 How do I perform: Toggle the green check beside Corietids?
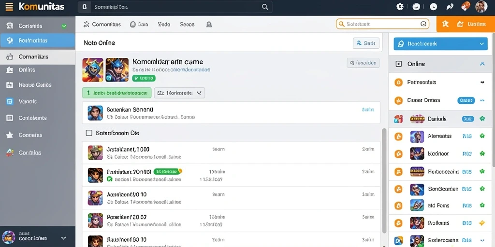click(64, 26)
